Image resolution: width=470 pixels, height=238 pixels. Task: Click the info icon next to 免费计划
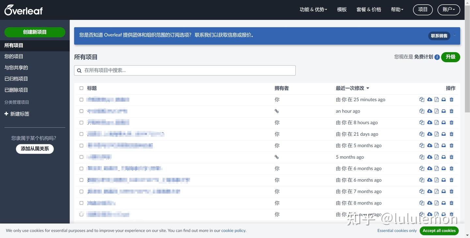click(437, 57)
